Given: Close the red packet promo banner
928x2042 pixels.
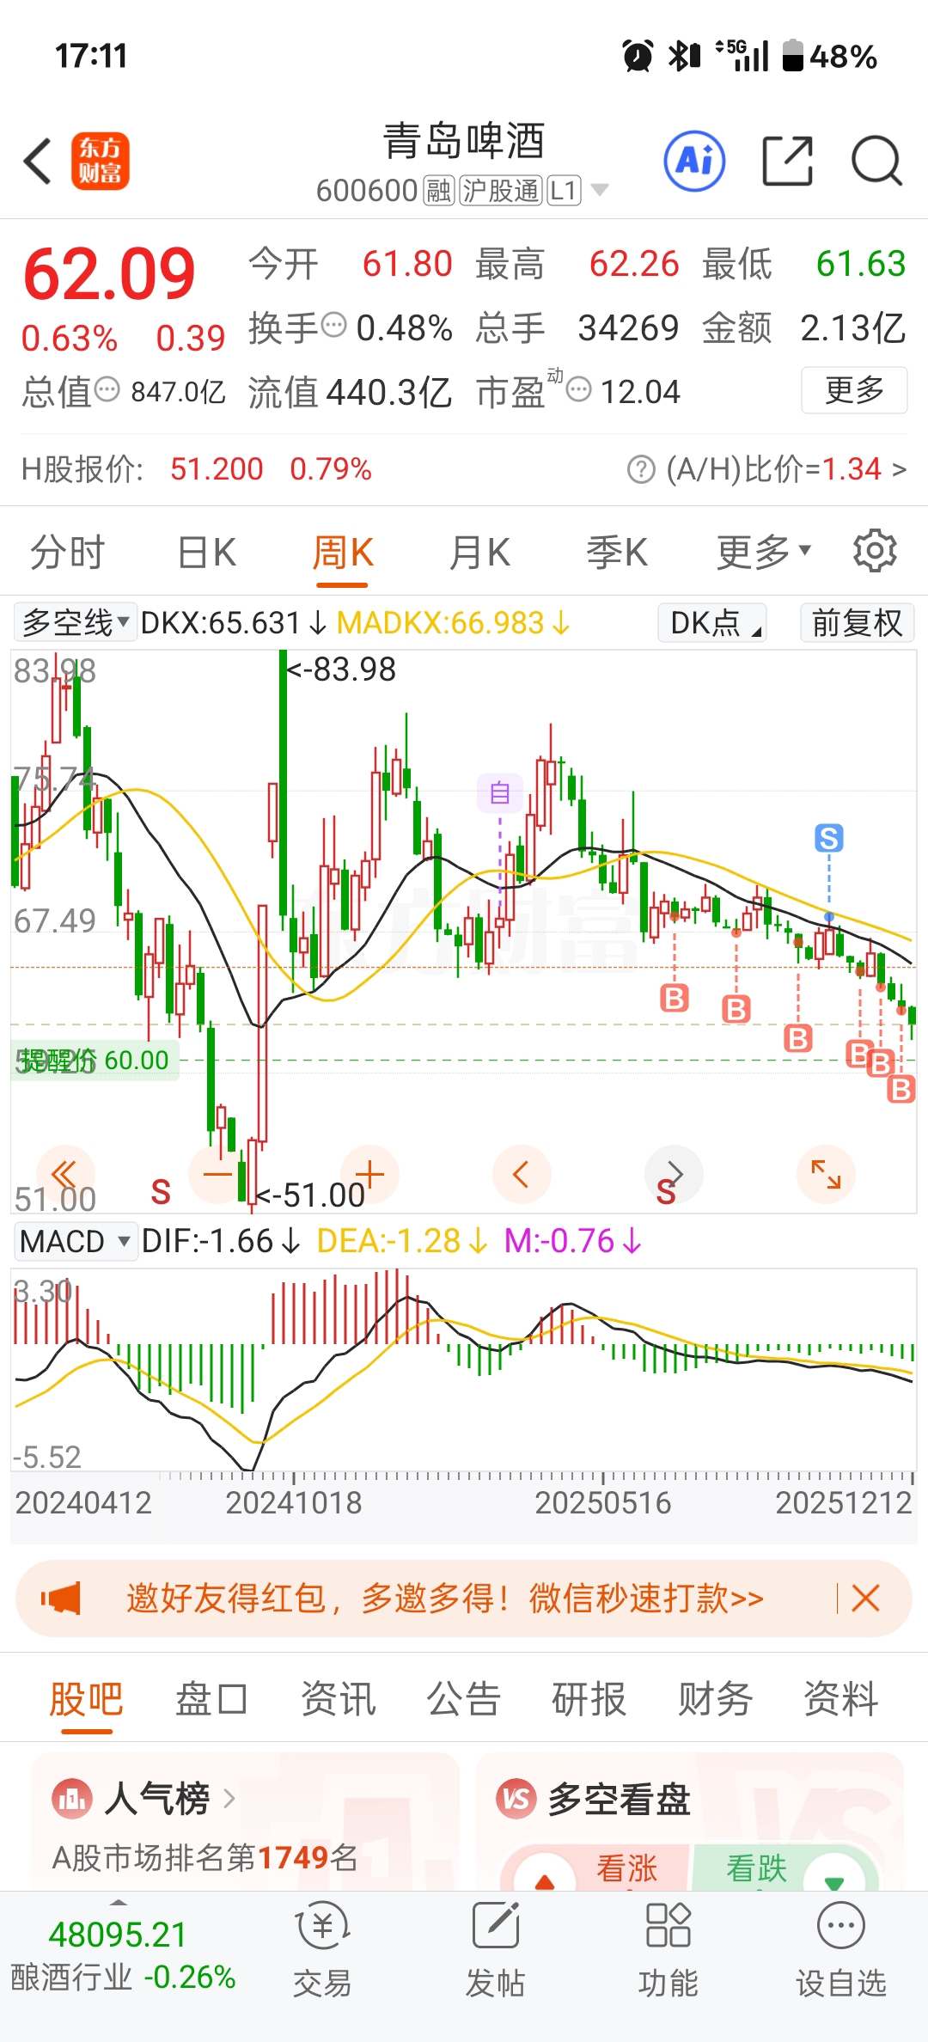Looking at the screenshot, I should pyautogui.click(x=865, y=1599).
